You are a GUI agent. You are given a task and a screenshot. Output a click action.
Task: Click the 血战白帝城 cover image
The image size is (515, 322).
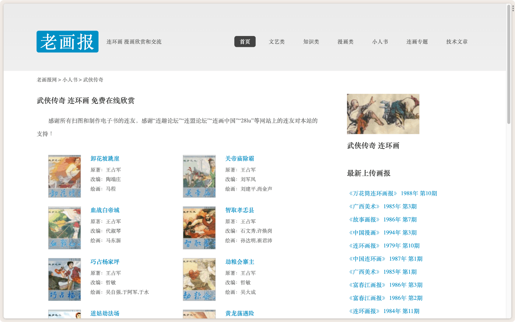[64, 228]
